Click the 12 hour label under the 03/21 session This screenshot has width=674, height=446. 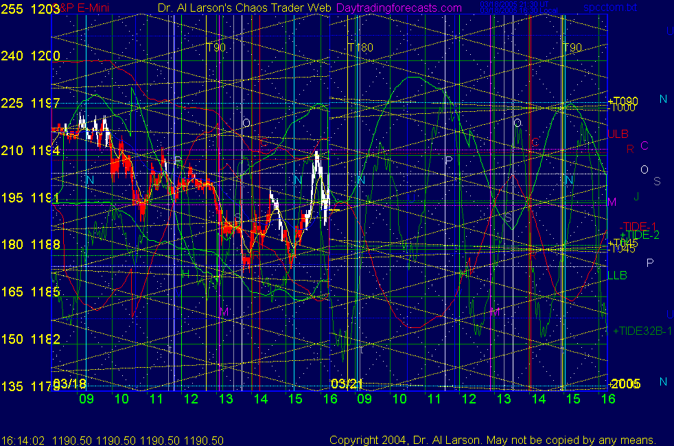point(469,399)
